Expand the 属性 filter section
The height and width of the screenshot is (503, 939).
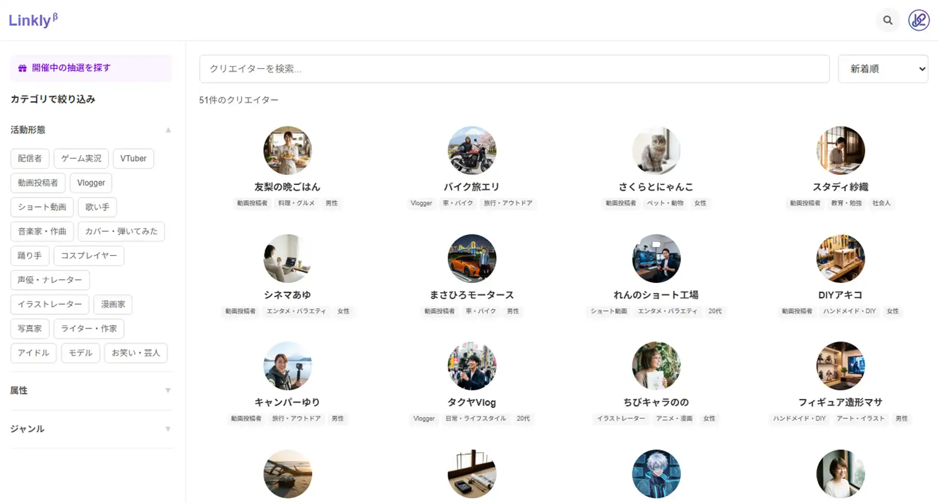168,390
